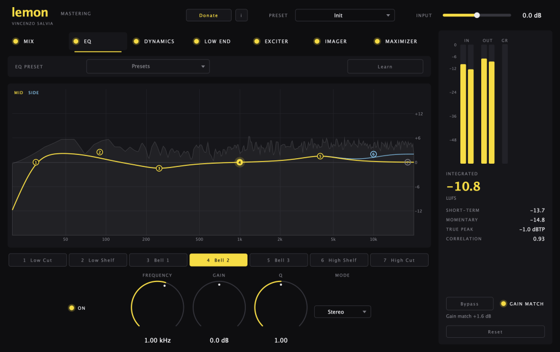Click the 0.93 correlation value
Image resolution: width=560 pixels, height=352 pixels.
tap(539, 239)
